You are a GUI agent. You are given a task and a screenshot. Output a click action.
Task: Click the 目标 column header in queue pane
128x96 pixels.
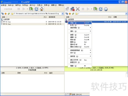[x=24, y=73]
